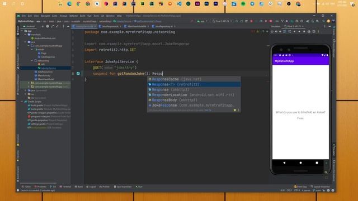Click the Search Everywhere magnifier icon
Image resolution: width=358 pixels, height=201 pixels.
(x=323, y=21)
